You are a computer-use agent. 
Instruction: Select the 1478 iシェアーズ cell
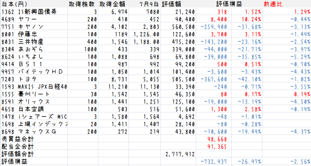[x=34, y=117]
